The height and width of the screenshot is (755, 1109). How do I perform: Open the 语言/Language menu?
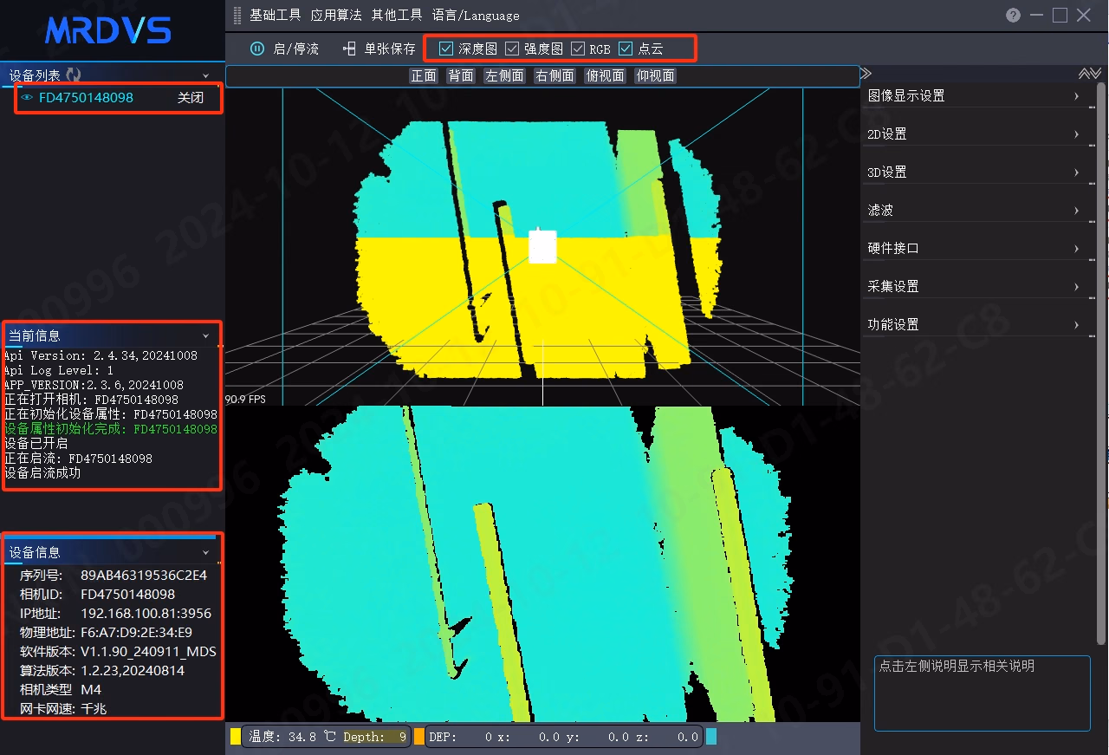476,15
